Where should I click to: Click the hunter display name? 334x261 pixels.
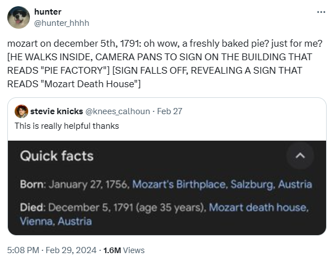point(48,12)
